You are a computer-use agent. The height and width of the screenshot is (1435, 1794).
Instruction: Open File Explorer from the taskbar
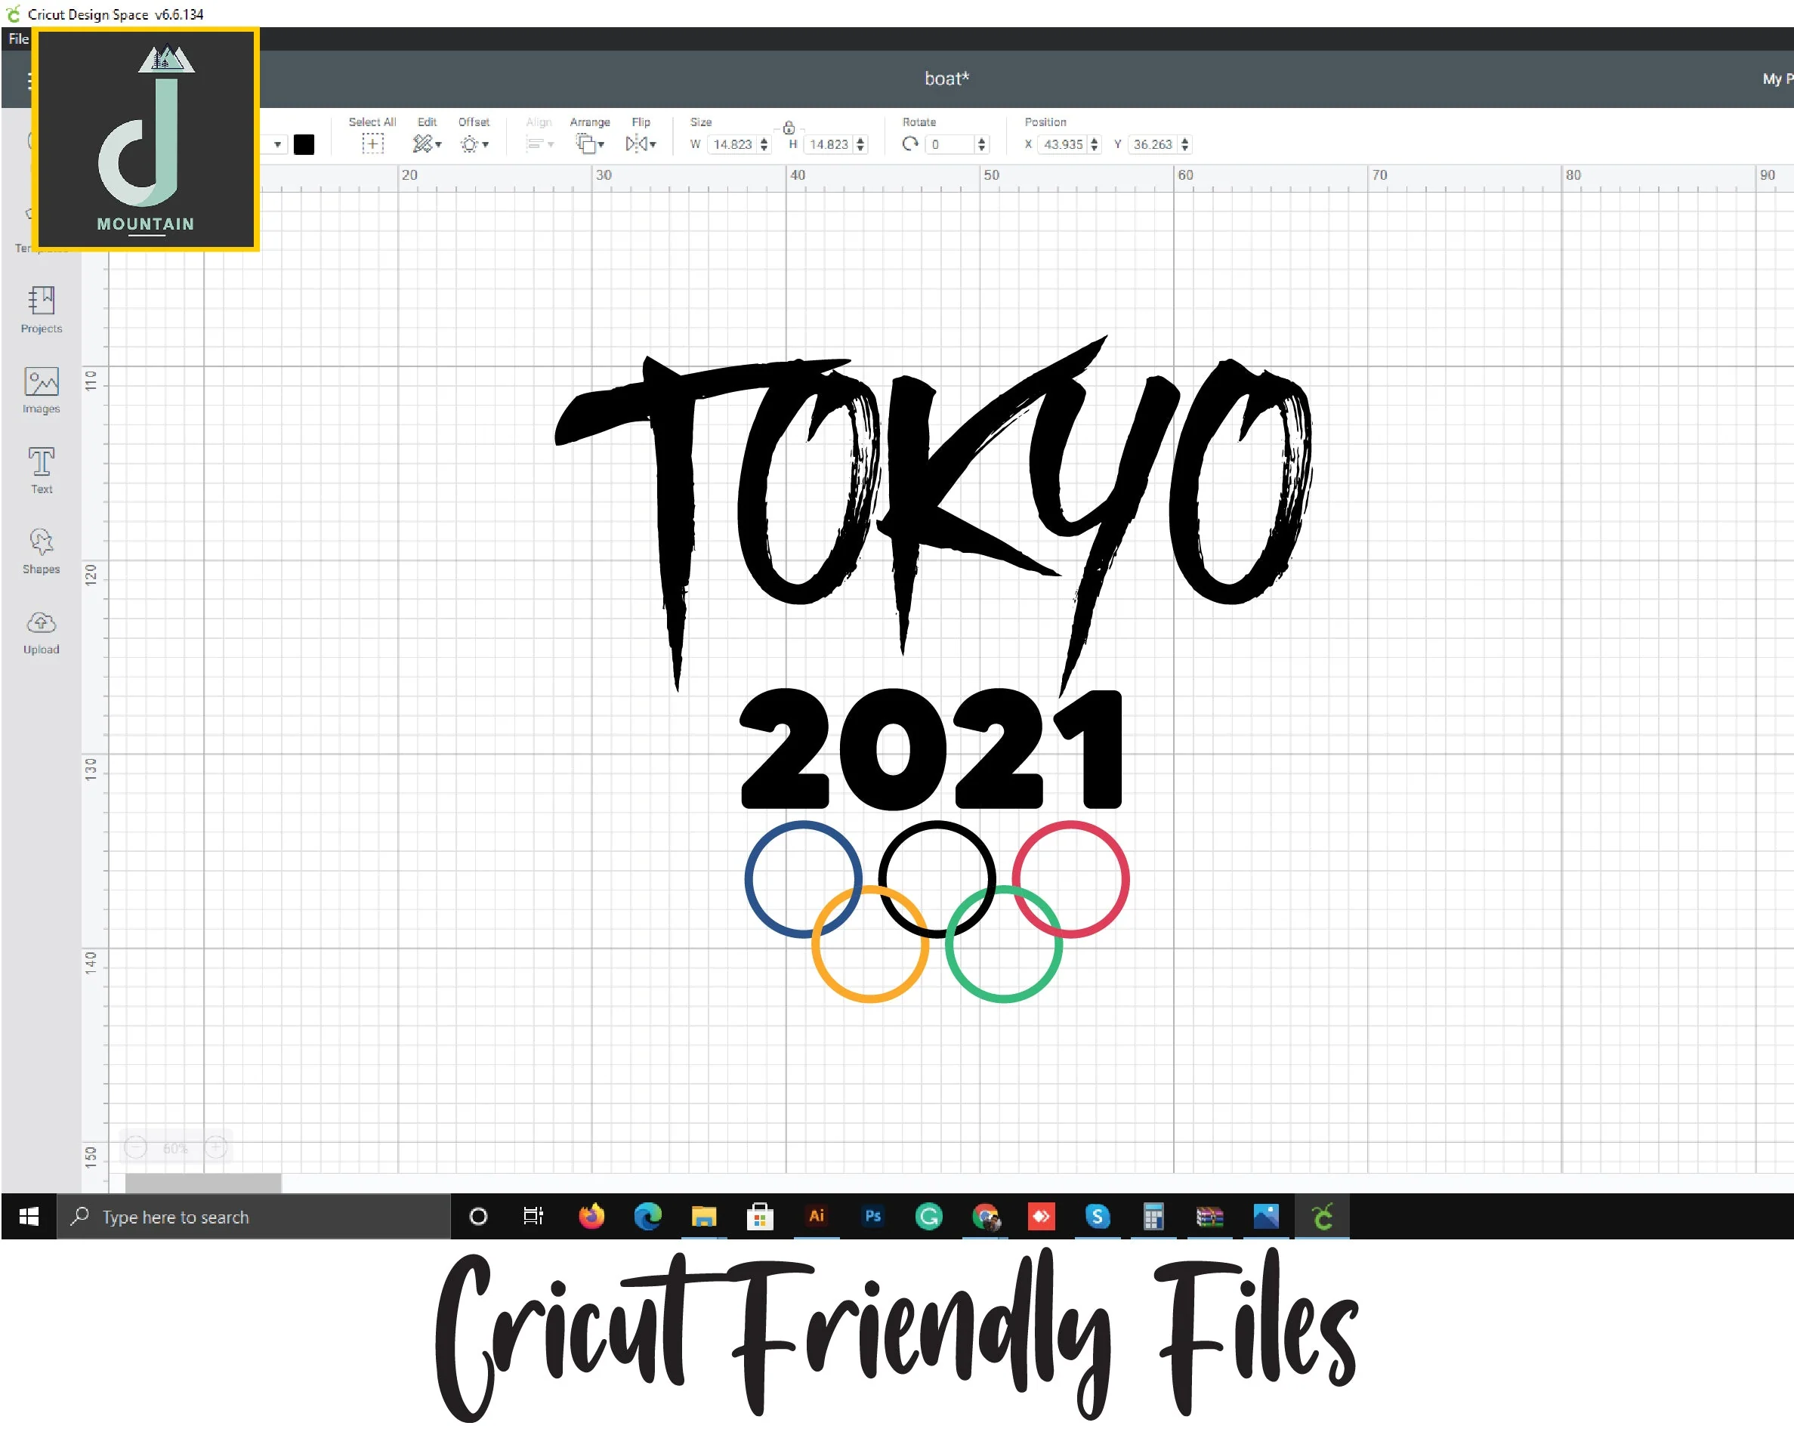click(x=704, y=1216)
